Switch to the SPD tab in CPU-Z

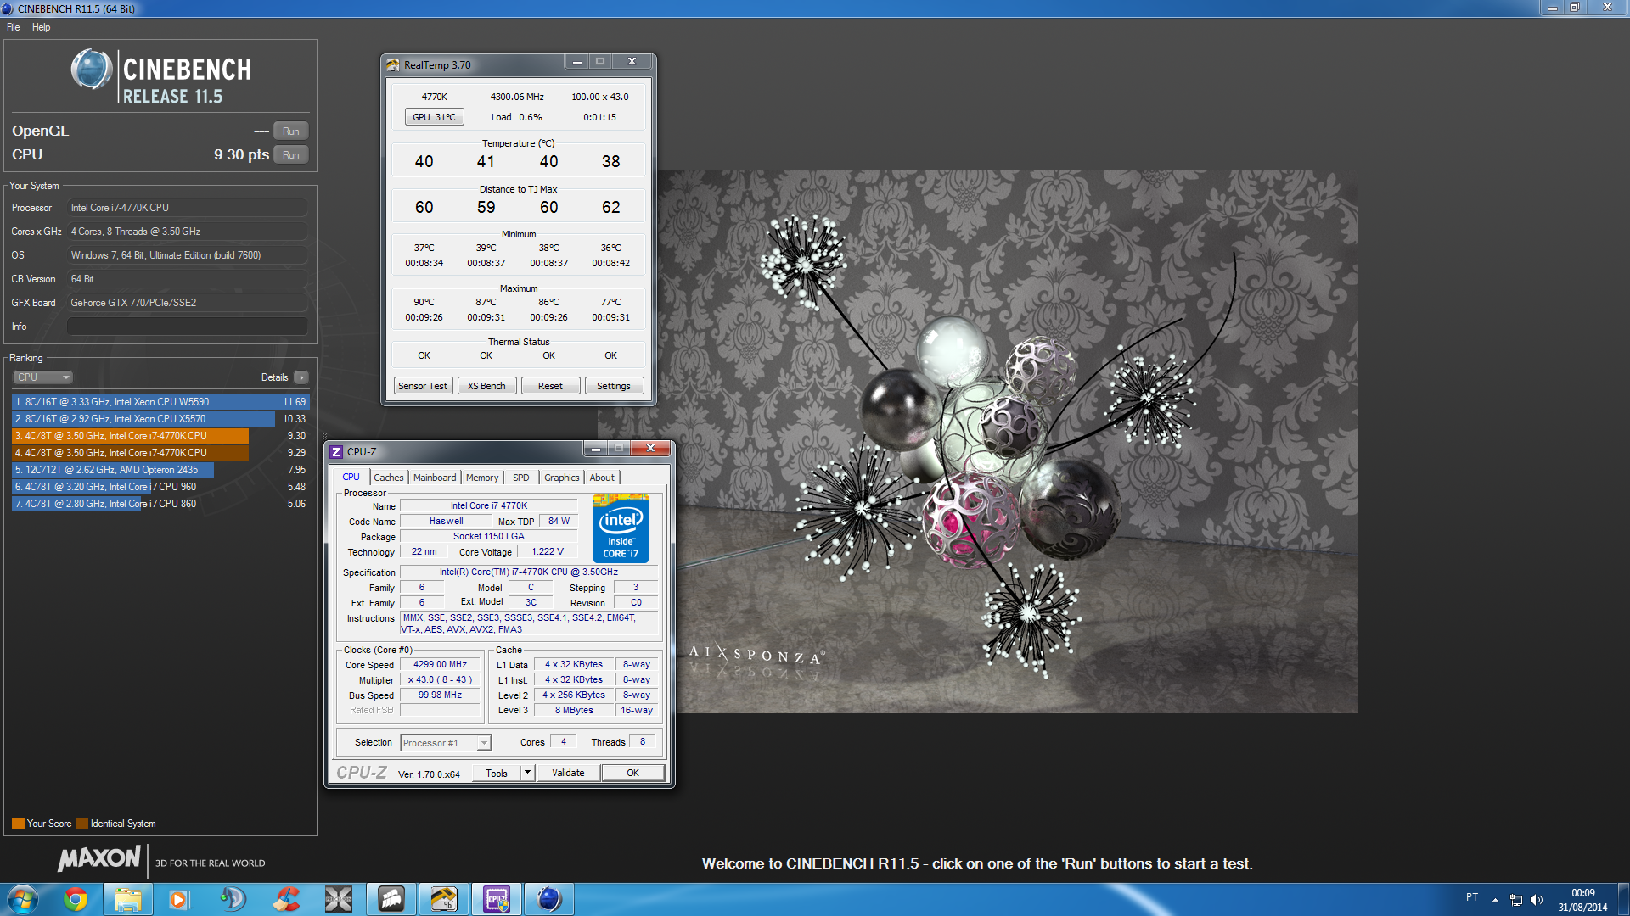point(521,478)
